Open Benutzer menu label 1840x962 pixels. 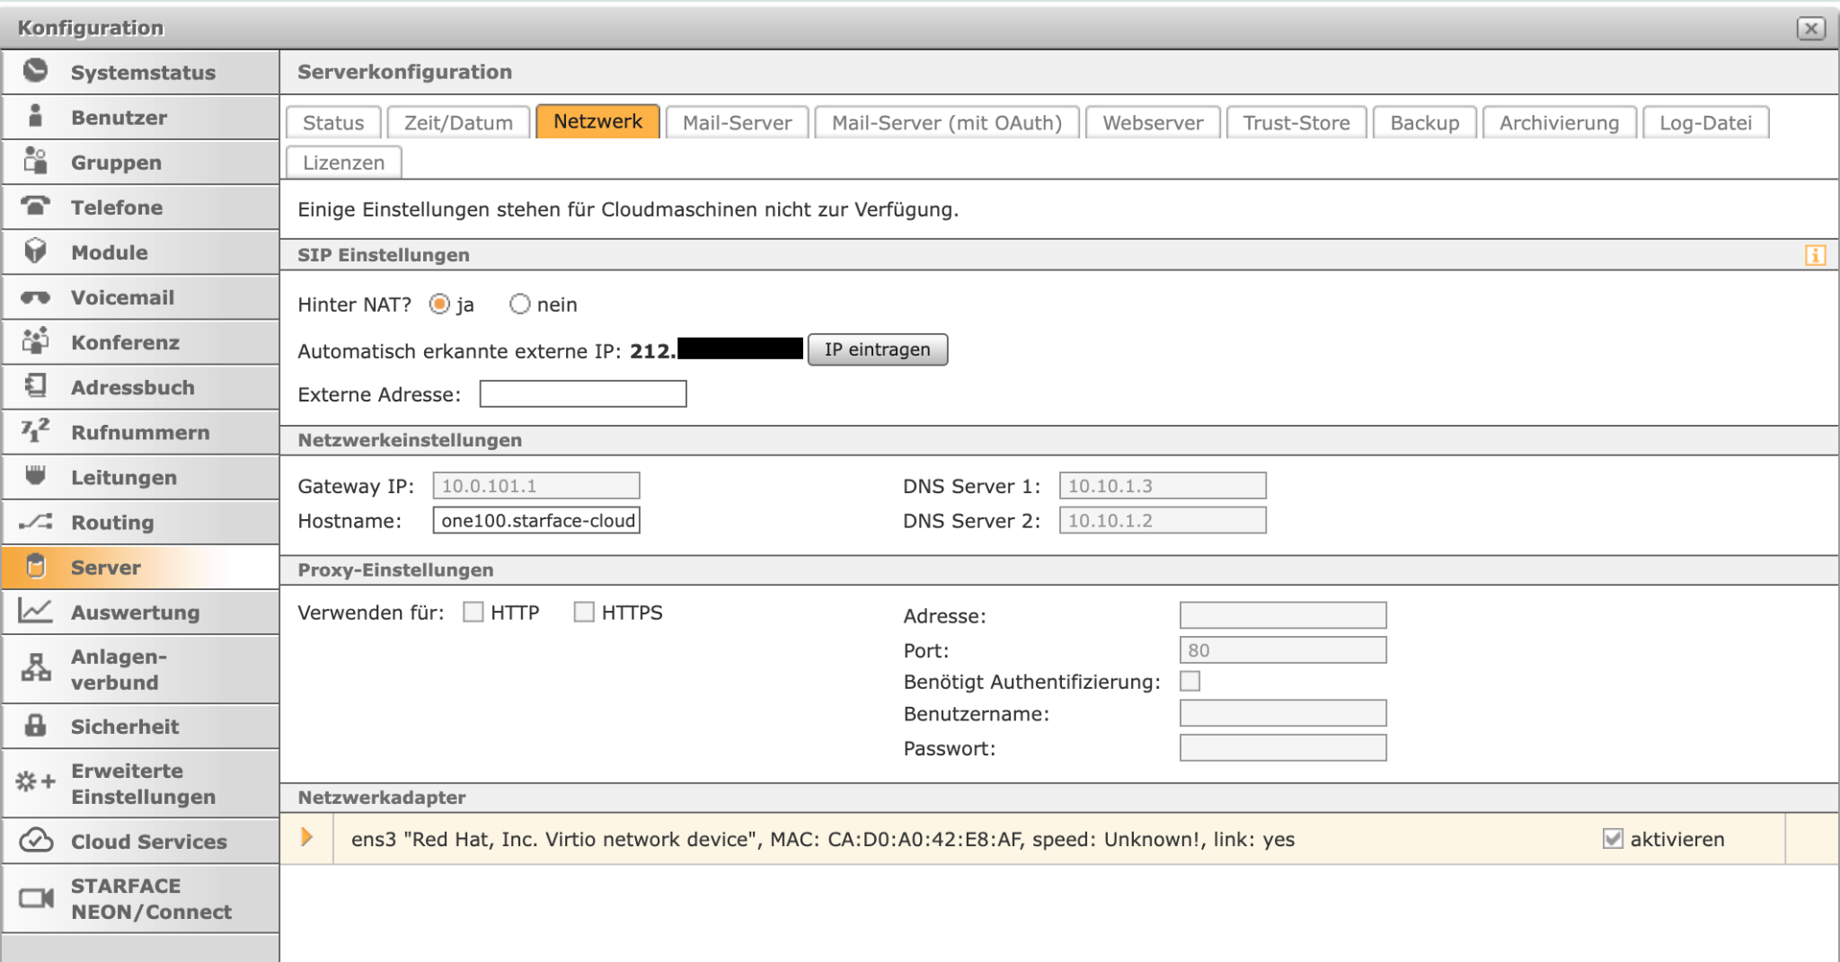[x=119, y=118]
